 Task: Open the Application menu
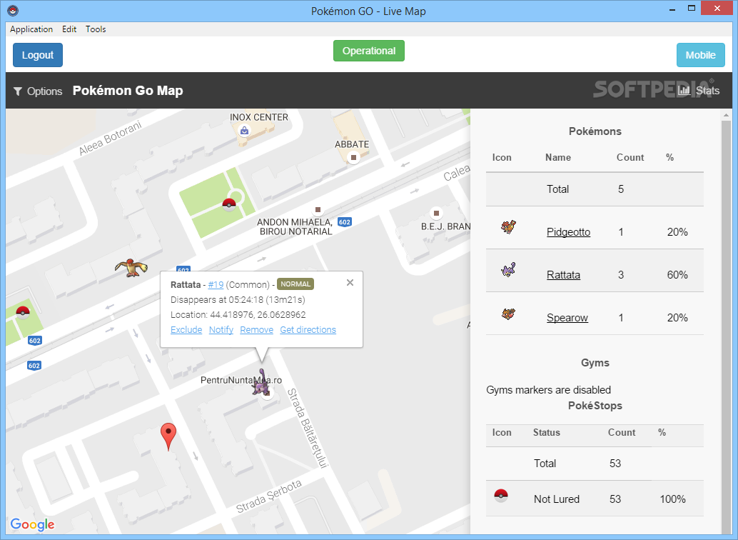click(31, 29)
